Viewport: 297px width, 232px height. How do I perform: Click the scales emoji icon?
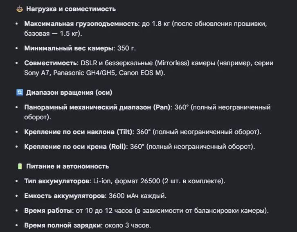[x=20, y=9]
